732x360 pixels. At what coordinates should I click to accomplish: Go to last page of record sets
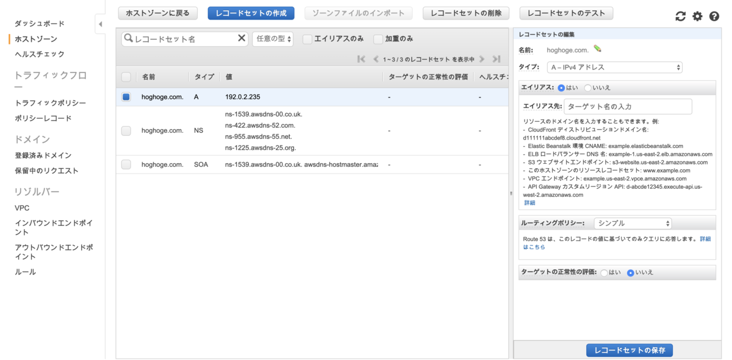pos(497,59)
